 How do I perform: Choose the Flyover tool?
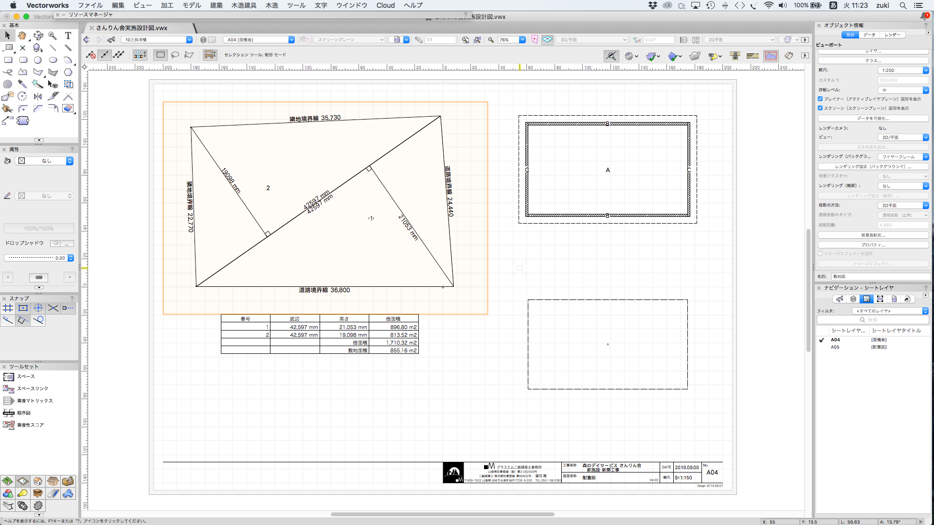click(38, 35)
